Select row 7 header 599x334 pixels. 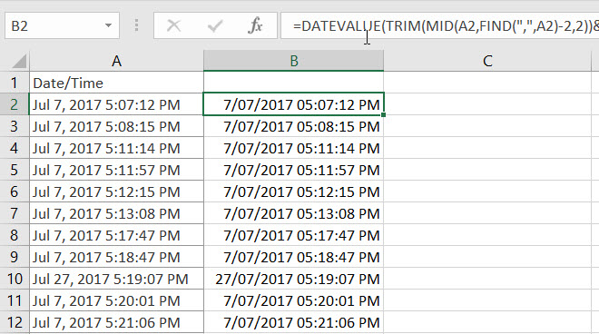tap(15, 213)
